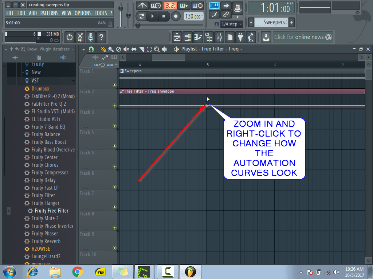
Task: Select the Zoom tool in Playlist toolbar
Action: (157, 49)
